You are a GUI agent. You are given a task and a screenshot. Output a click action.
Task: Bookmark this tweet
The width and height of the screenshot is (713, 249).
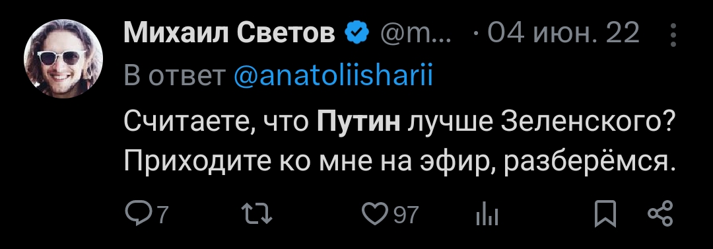[605, 214]
